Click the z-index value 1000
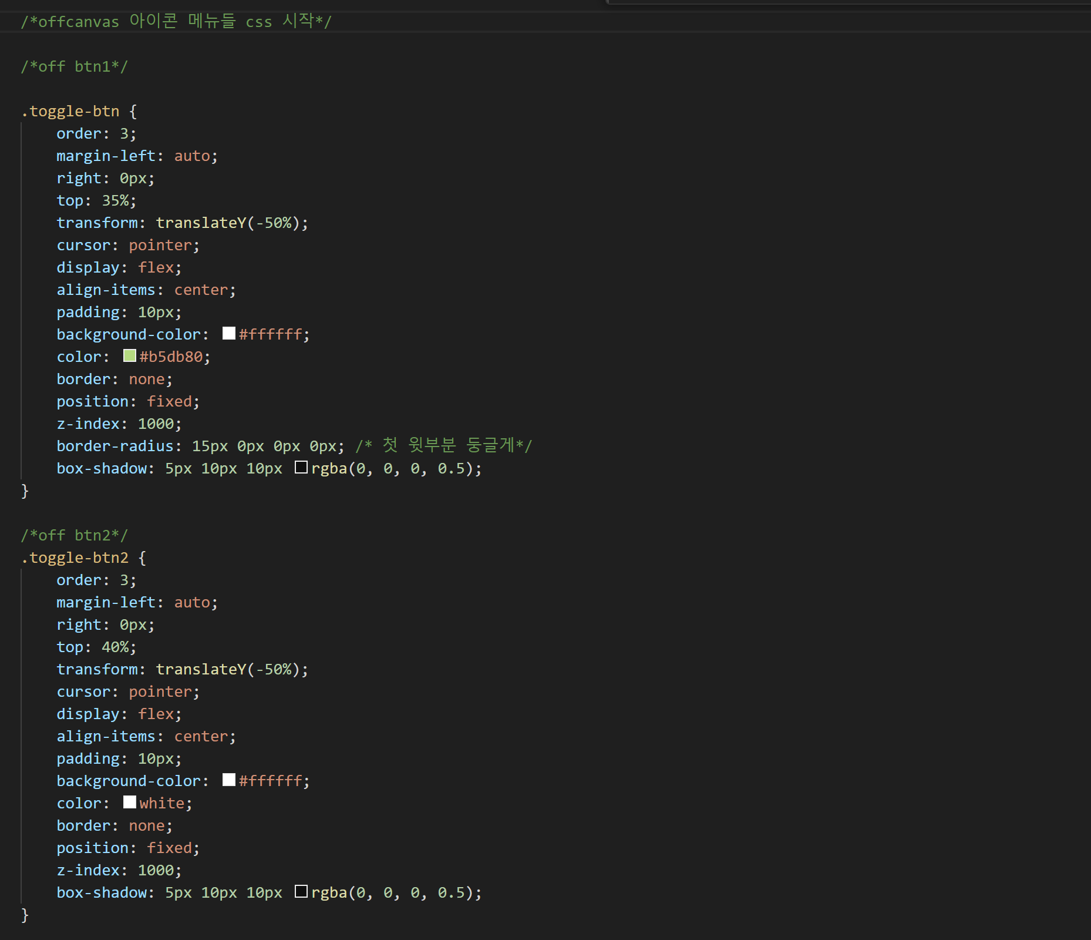Image resolution: width=1091 pixels, height=940 pixels. click(157, 423)
